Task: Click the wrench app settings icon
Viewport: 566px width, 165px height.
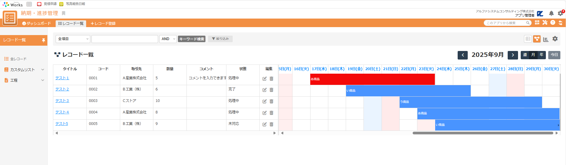Action: [545, 23]
